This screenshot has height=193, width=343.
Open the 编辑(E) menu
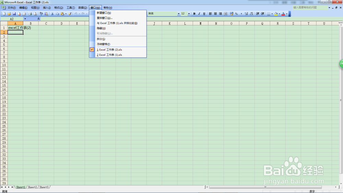point(23,8)
